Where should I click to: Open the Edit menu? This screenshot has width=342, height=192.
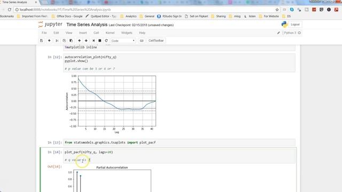pyautogui.click(x=56, y=33)
